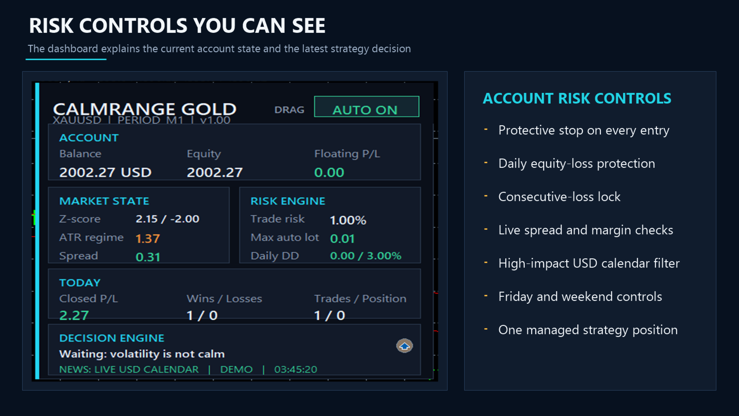
Task: Click the ACCOUNT section header
Action: (x=89, y=138)
